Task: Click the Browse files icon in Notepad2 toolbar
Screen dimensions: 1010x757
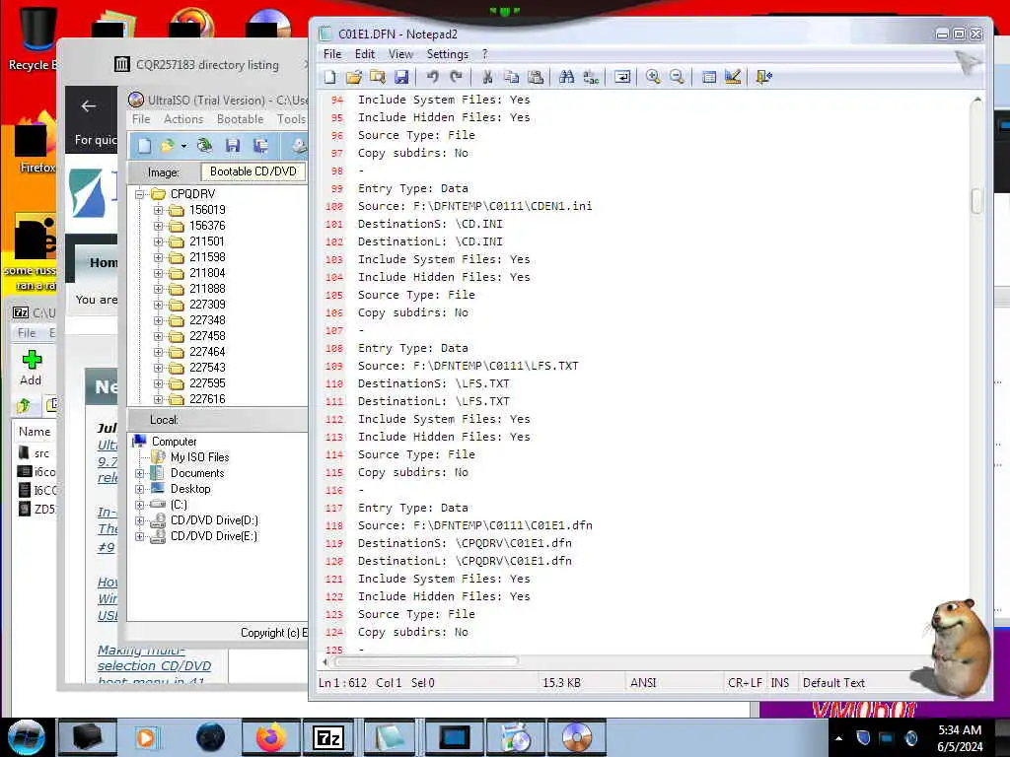Action: pyautogui.click(x=378, y=77)
